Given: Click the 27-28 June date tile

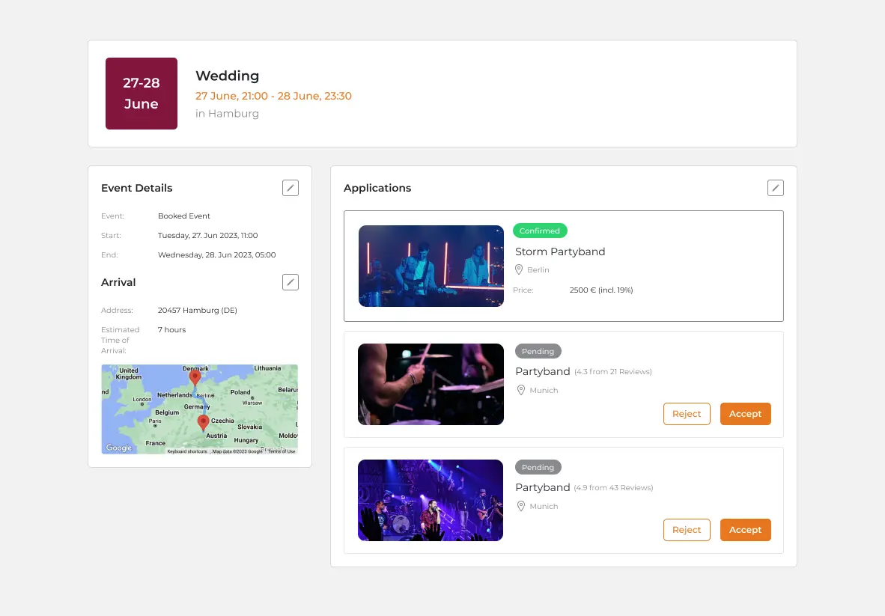Looking at the screenshot, I should point(142,94).
